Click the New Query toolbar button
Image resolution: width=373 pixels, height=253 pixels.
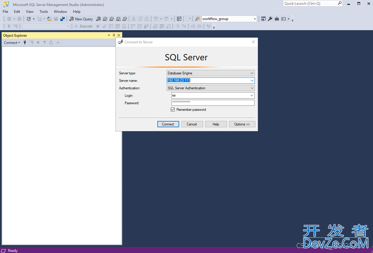pyautogui.click(x=81, y=19)
